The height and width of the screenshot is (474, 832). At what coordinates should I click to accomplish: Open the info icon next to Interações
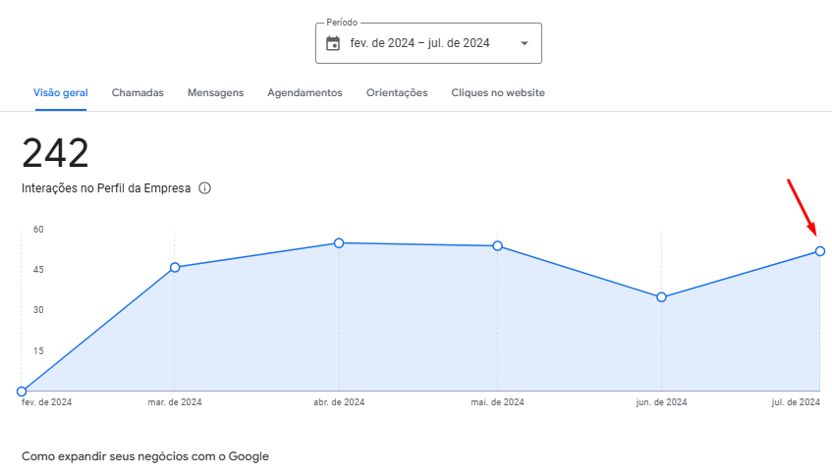(205, 188)
